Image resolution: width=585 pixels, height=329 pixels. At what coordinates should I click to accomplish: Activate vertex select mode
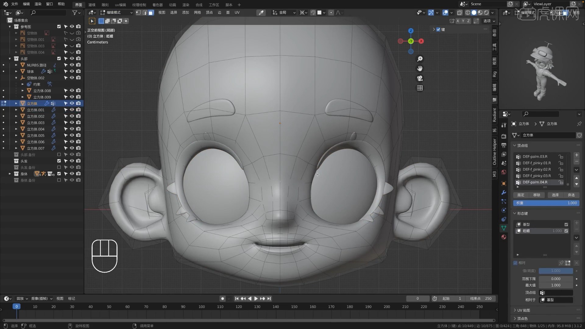click(x=138, y=12)
